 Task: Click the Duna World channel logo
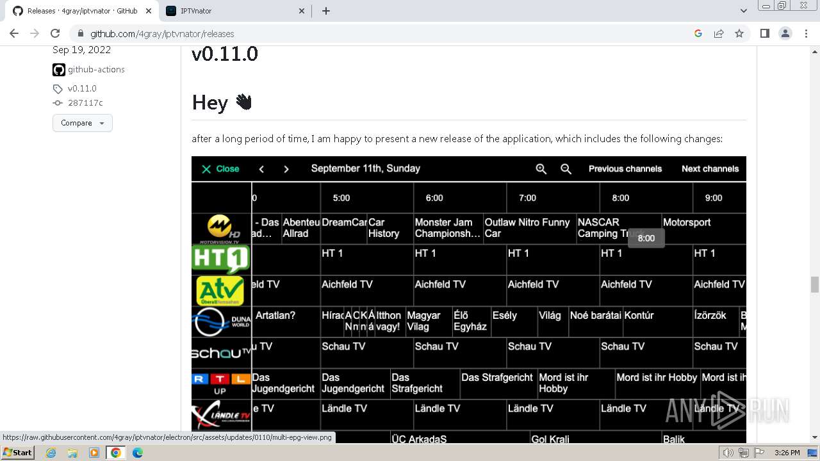pos(222,321)
